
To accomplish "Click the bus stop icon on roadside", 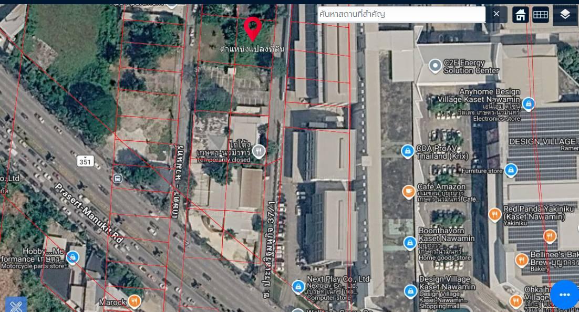I will coord(117,179).
